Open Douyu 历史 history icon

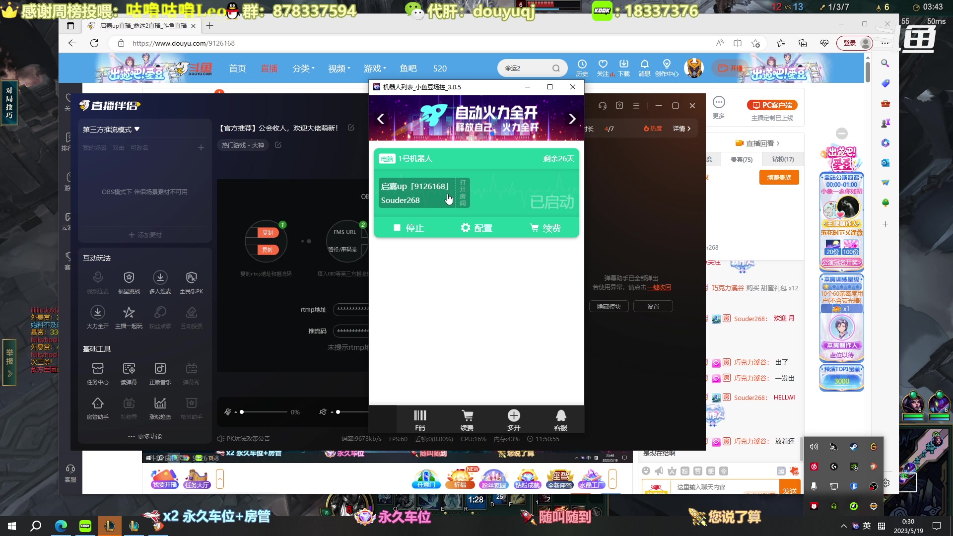pyautogui.click(x=582, y=68)
